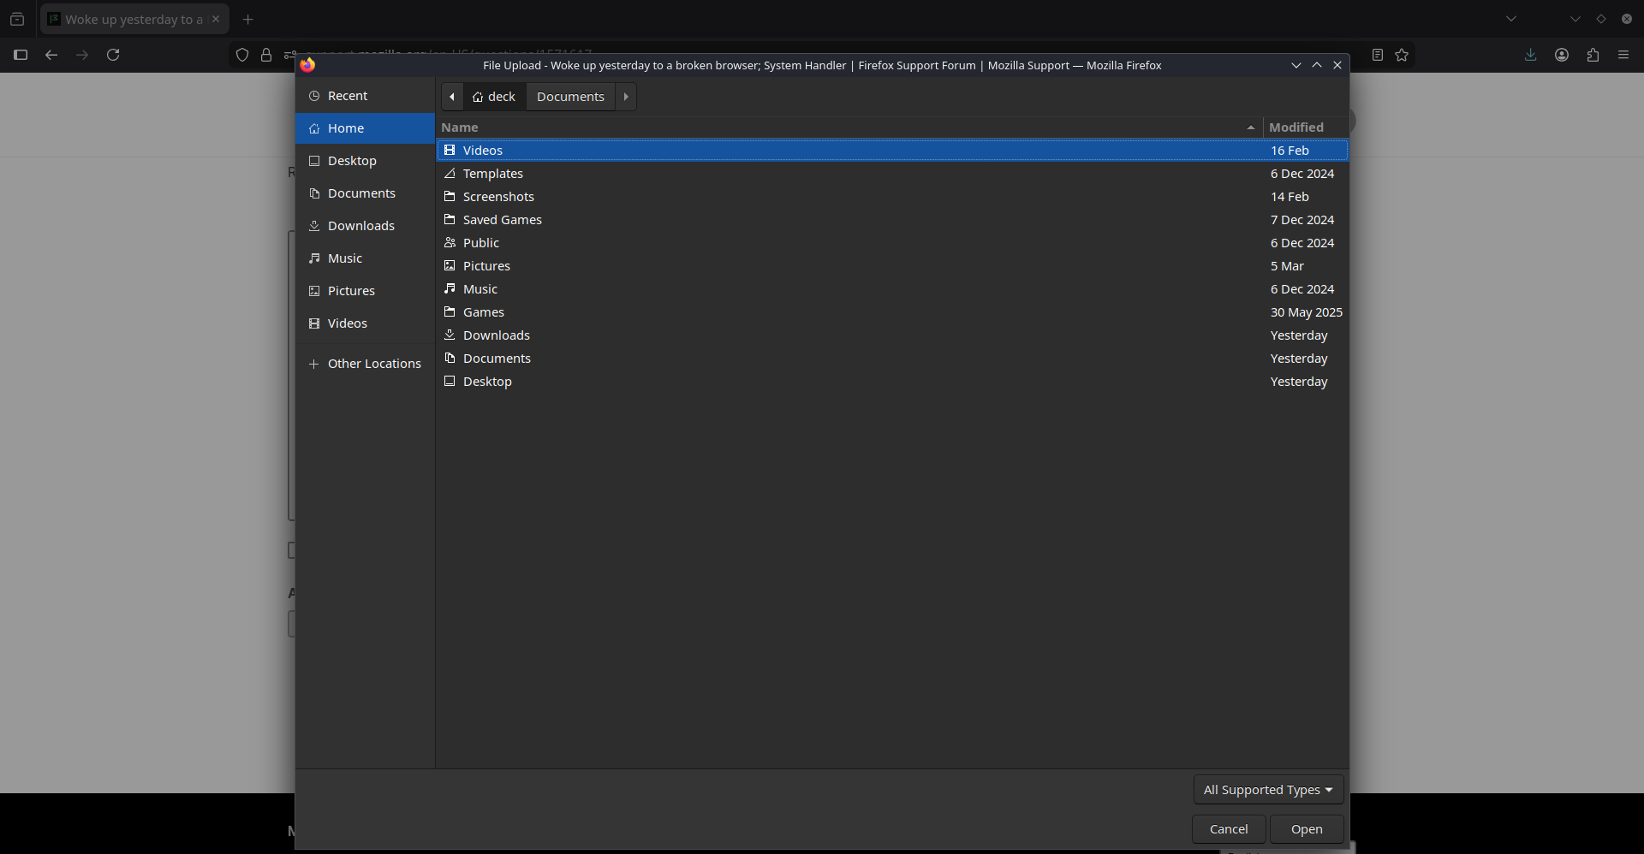The image size is (1644, 854).
Task: Sort files by Name column
Action: coord(848,128)
